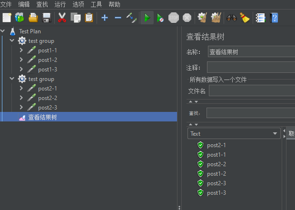Open the 编辑 menu
This screenshot has height=210, width=295.
pos(24,4)
